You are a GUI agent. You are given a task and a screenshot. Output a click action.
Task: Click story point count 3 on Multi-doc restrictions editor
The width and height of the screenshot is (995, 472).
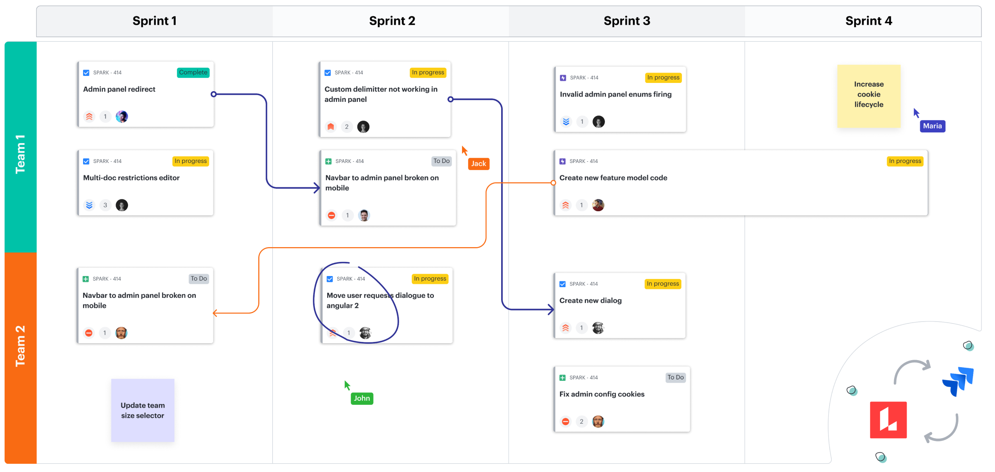coord(105,205)
